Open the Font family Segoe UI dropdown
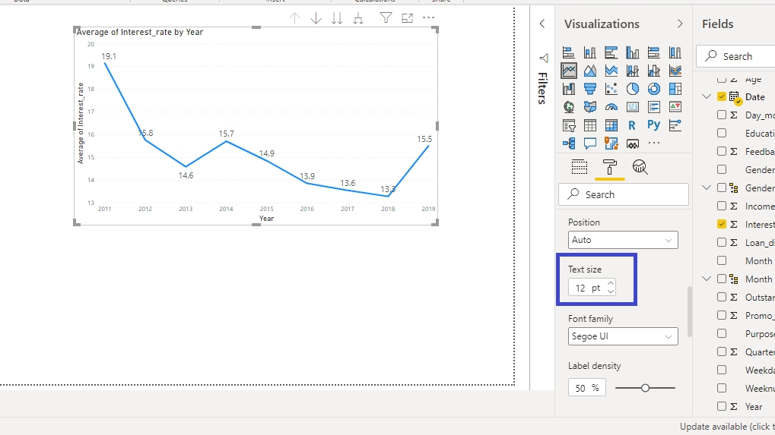The height and width of the screenshot is (435, 775). [x=623, y=336]
